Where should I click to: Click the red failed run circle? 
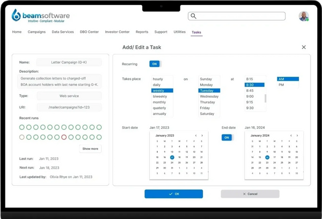coord(64,137)
